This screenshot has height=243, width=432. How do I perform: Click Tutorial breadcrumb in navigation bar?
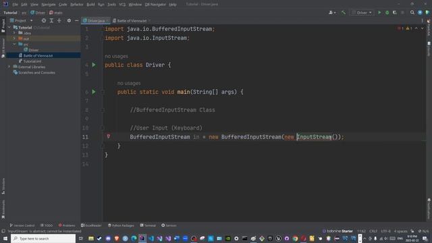[x=10, y=13]
